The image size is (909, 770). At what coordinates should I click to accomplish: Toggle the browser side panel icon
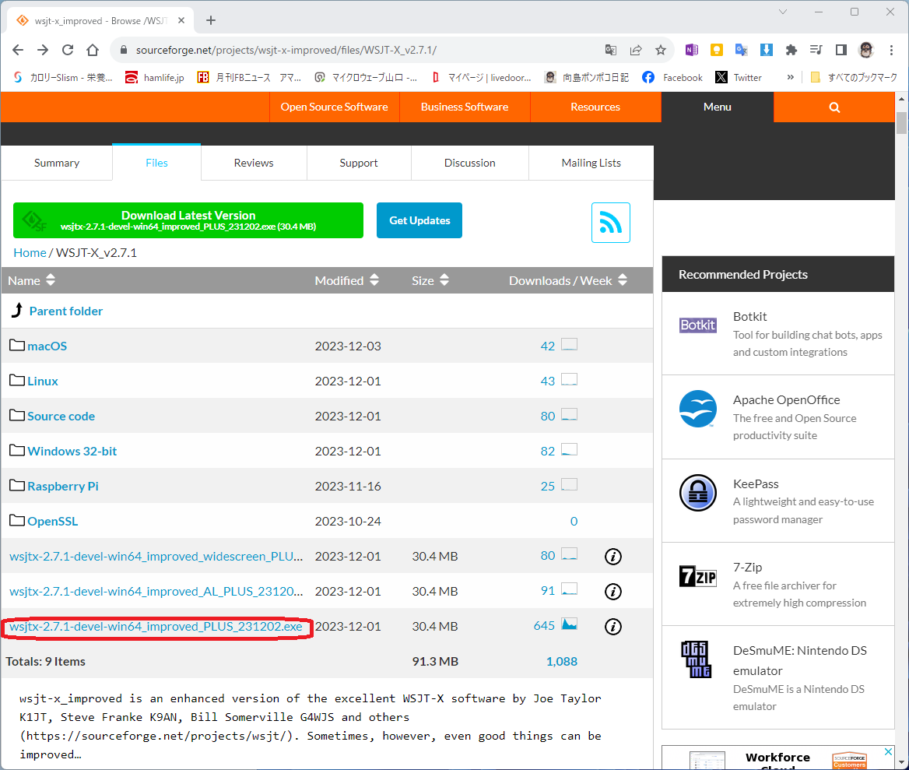tap(841, 50)
